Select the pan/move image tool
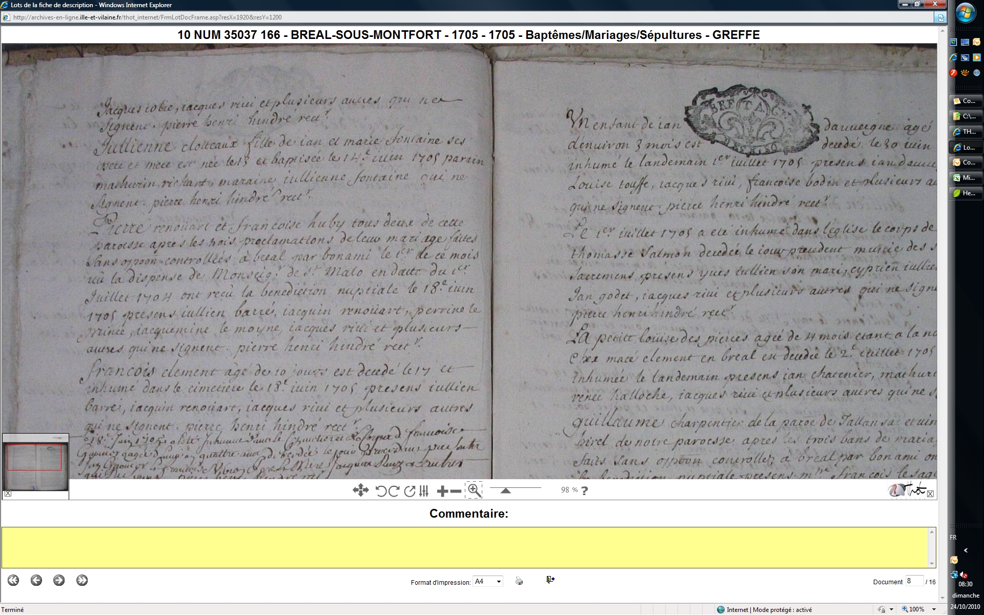This screenshot has height=615, width=984. (360, 490)
